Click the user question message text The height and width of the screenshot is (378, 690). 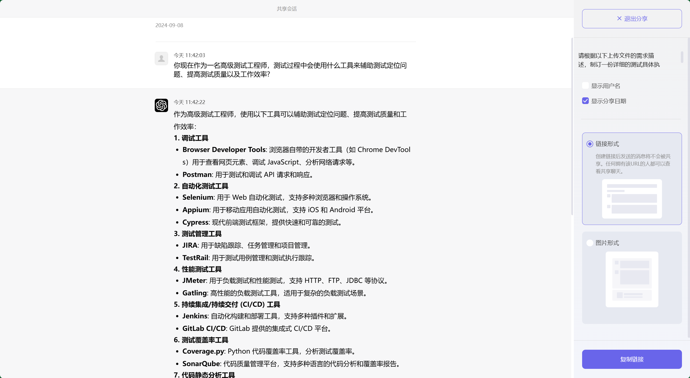pos(290,70)
